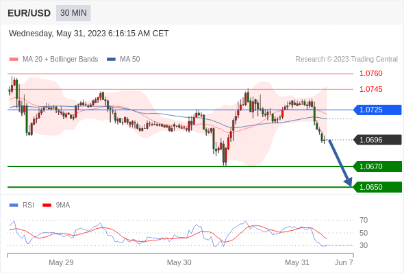This screenshot has width=404, height=274.
Task: Click the RSI legend blue swatch
Action: coord(14,206)
